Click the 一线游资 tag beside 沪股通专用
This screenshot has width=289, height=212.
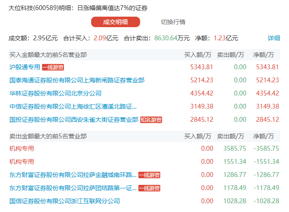[x=53, y=67]
